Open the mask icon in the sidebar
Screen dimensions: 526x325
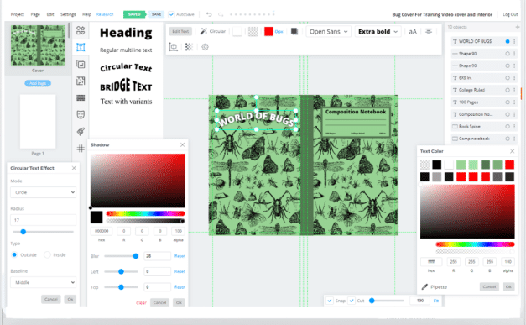pyautogui.click(x=81, y=114)
